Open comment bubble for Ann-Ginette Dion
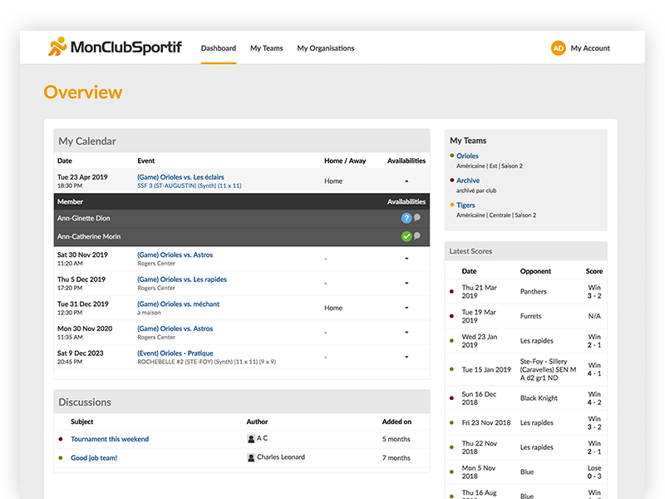 [x=417, y=217]
